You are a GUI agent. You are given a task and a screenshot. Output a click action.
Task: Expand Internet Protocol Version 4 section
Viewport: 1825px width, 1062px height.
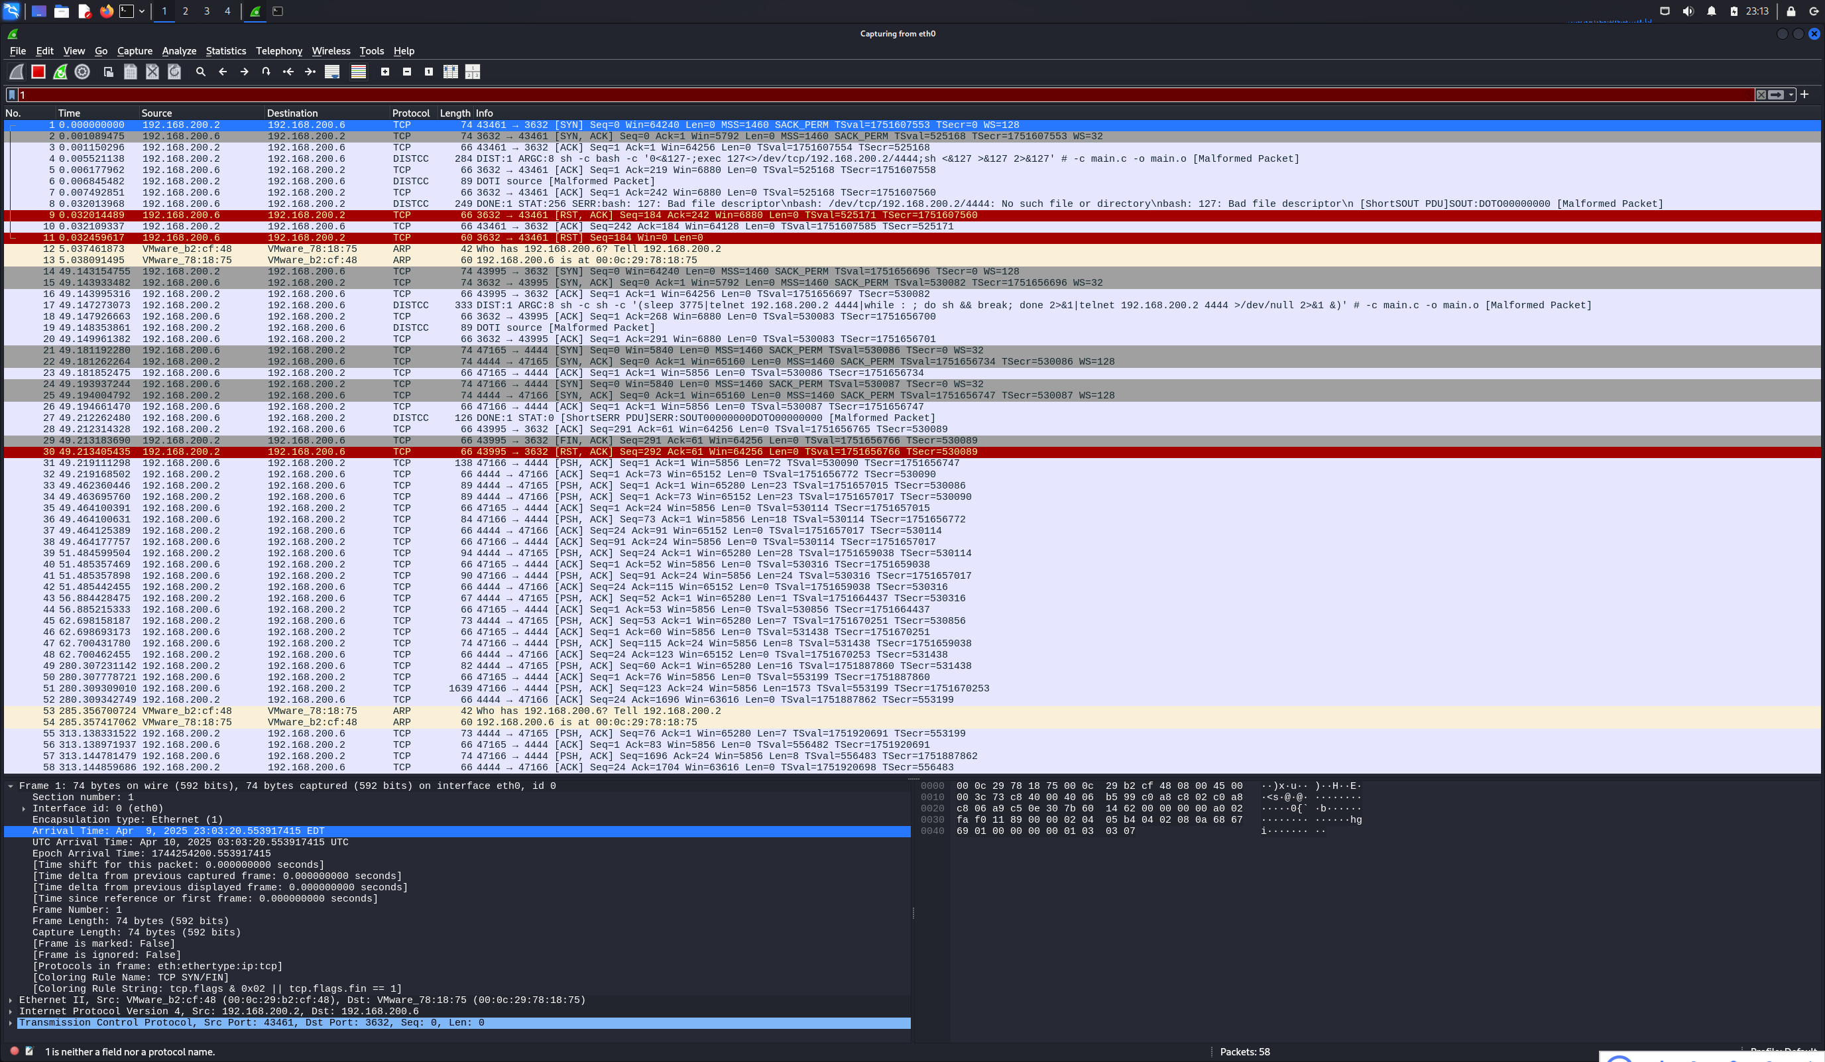(10, 1012)
